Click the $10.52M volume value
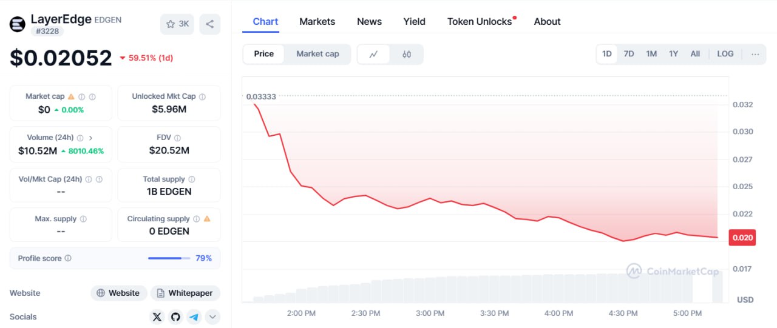 click(38, 150)
